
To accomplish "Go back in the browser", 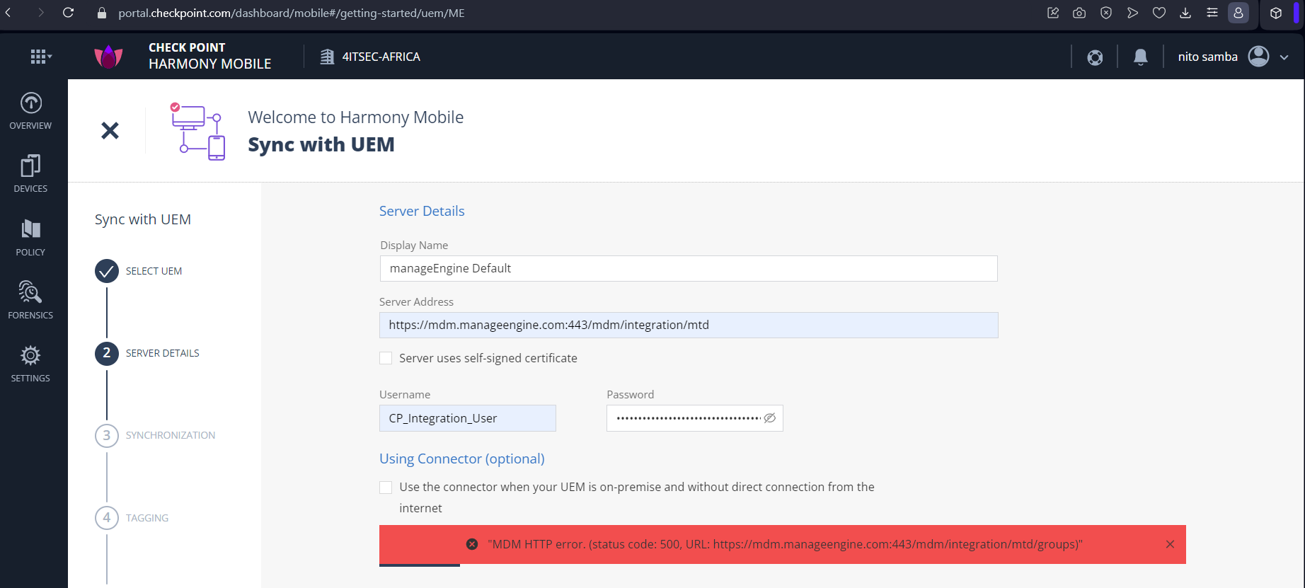I will (x=8, y=13).
